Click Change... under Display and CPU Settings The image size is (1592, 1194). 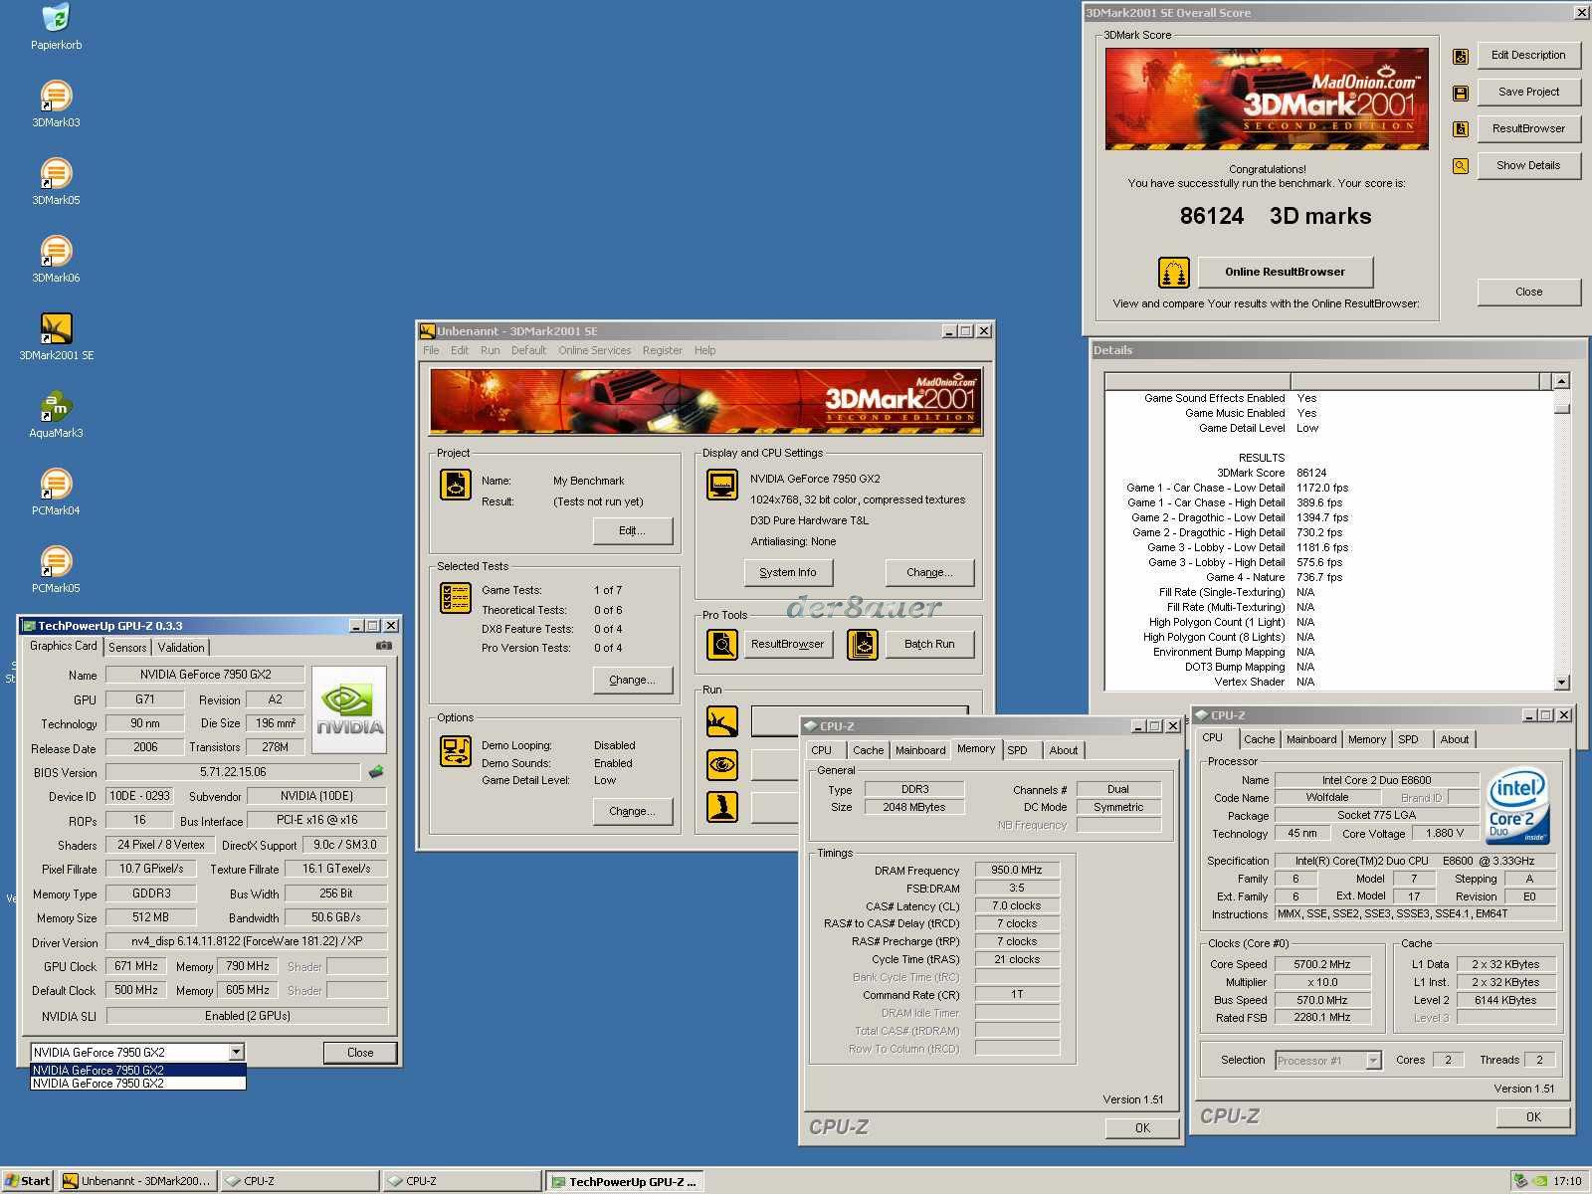tap(929, 572)
